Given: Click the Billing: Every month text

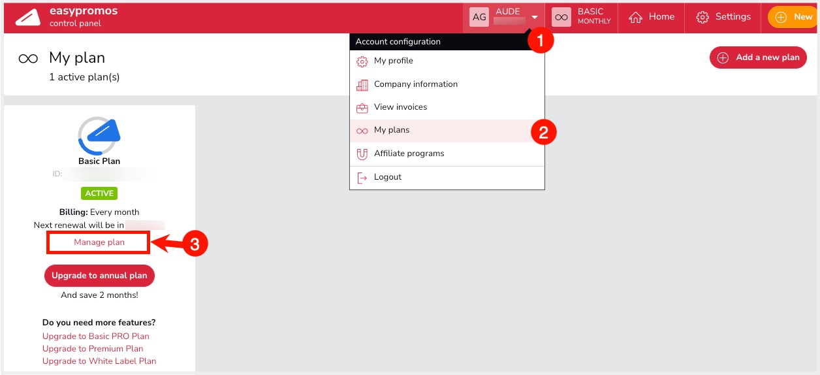Looking at the screenshot, I should [99, 212].
